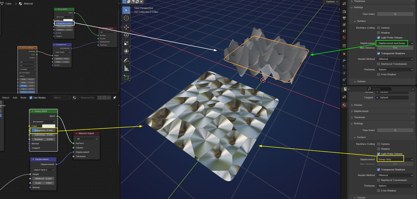Image resolution: width=417 pixels, height=199 pixels.
Task: Click the Search field in the material properties
Action: pyautogui.click(x=379, y=89)
